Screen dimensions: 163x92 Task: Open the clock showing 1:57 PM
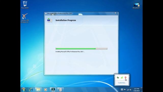point(137,90)
